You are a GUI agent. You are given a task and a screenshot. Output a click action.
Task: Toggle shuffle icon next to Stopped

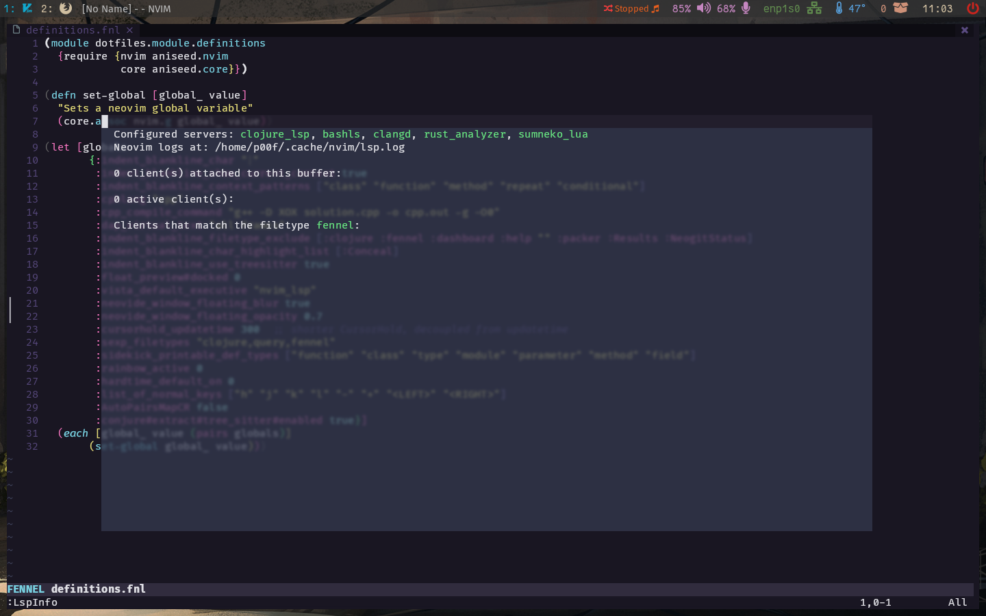pyautogui.click(x=608, y=8)
